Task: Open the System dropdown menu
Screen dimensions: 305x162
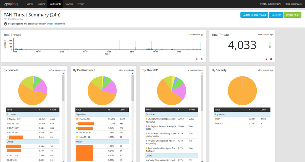Action: (82, 4)
